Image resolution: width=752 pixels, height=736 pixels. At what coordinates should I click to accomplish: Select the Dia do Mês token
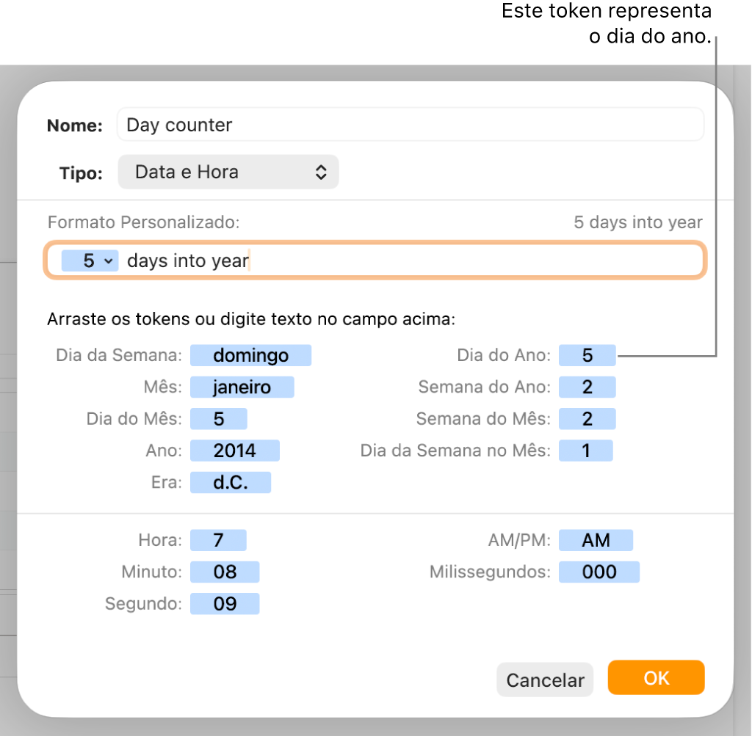coord(218,419)
